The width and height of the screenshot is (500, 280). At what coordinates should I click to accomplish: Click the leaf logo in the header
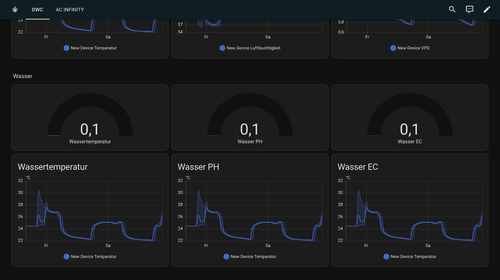(x=15, y=10)
